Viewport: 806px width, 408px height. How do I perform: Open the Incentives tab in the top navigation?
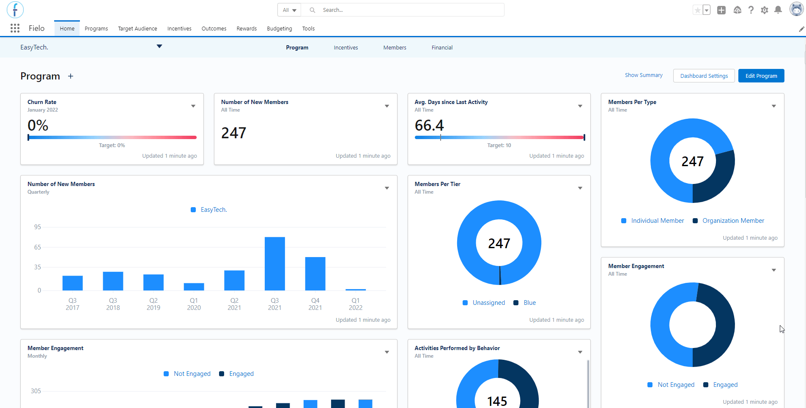pyautogui.click(x=179, y=29)
